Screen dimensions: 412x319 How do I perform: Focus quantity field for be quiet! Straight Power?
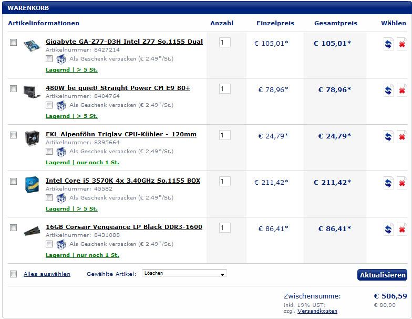(225, 88)
